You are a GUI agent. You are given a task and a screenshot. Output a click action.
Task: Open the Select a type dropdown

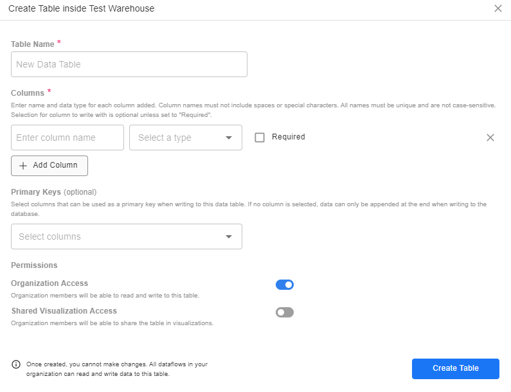(186, 138)
